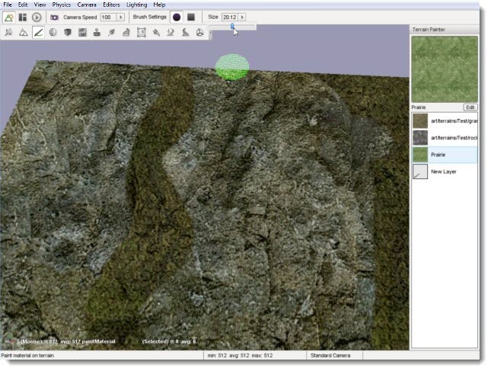Open the Lighting menu
Screen dimensions: 491x371
(138, 5)
